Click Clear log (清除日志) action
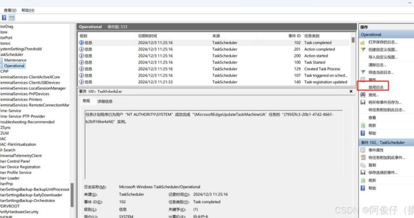This screenshot has width=414, height=218. [x=377, y=64]
